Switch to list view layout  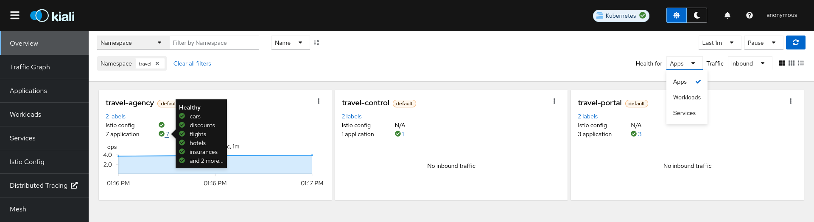coord(801,63)
